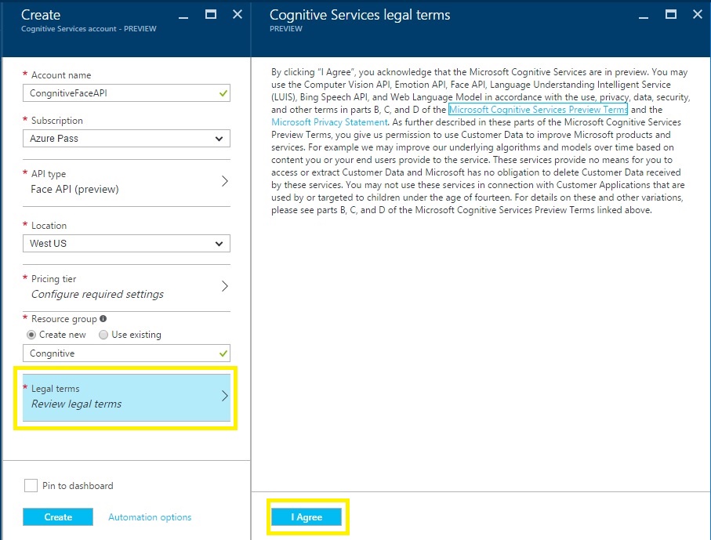Select the Use existing radio button
Viewport: 711px width, 540px height.
coord(103,334)
